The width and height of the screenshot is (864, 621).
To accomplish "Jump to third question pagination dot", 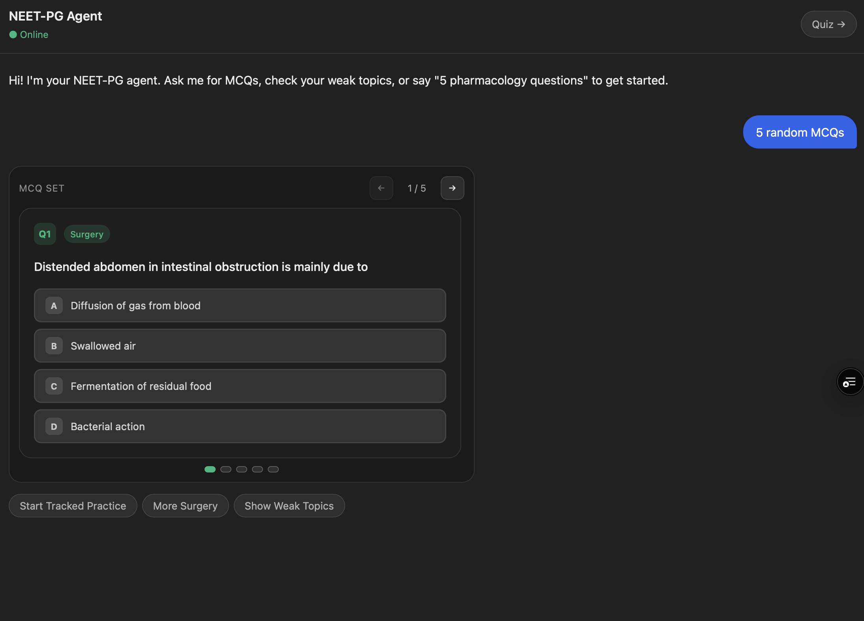I will click(x=242, y=469).
